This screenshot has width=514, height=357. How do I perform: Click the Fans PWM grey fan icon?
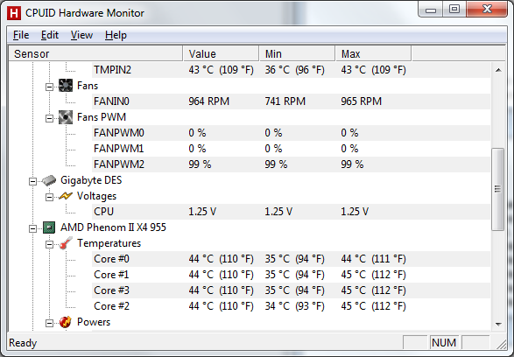click(x=66, y=117)
